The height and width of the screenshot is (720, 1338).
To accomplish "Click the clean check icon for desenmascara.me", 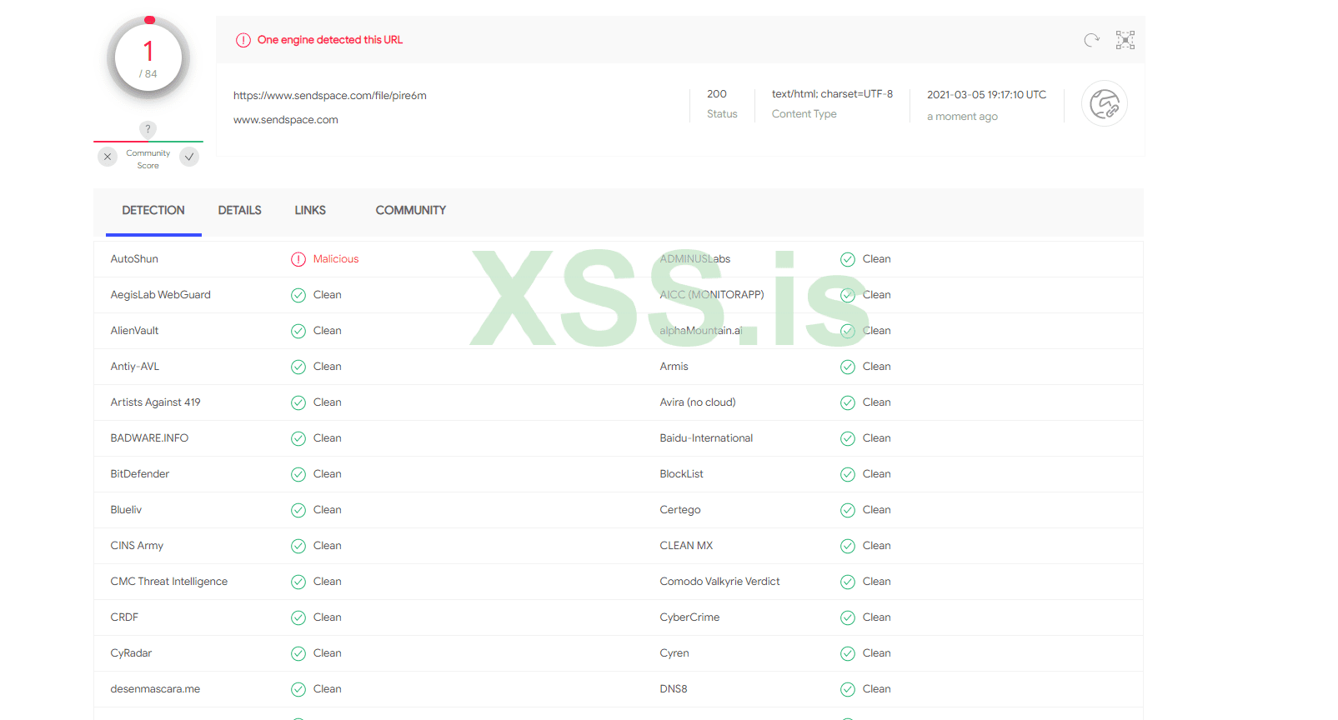I will pos(298,689).
